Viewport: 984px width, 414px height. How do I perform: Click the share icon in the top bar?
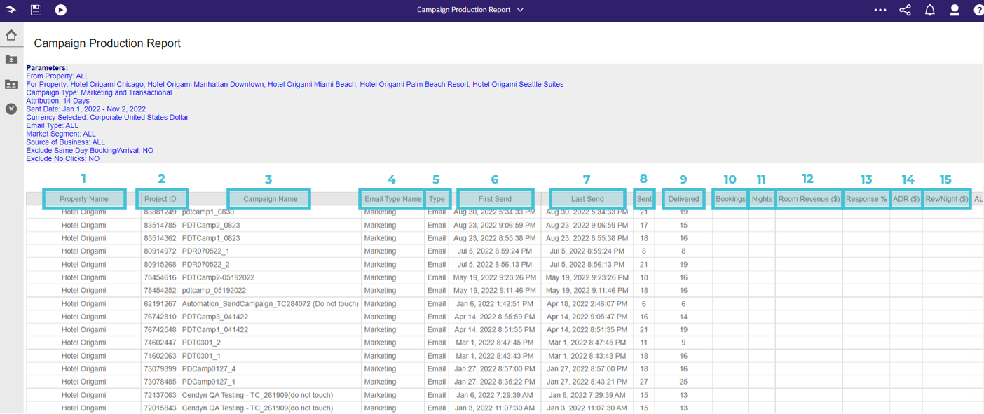pos(905,10)
